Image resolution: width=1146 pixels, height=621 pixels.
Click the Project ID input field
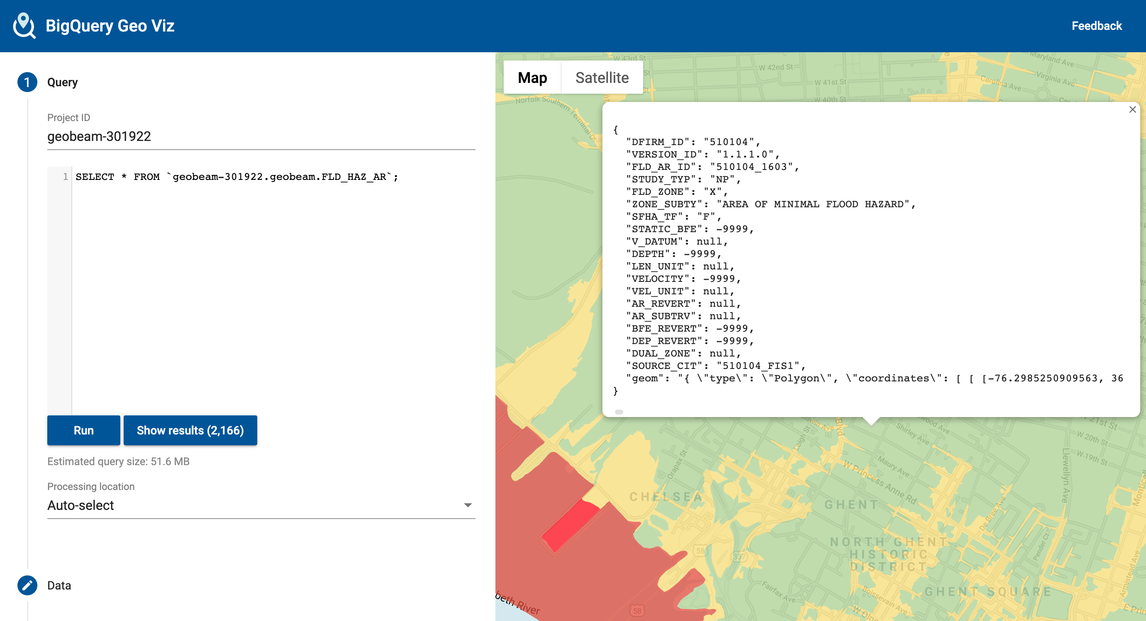click(x=261, y=136)
